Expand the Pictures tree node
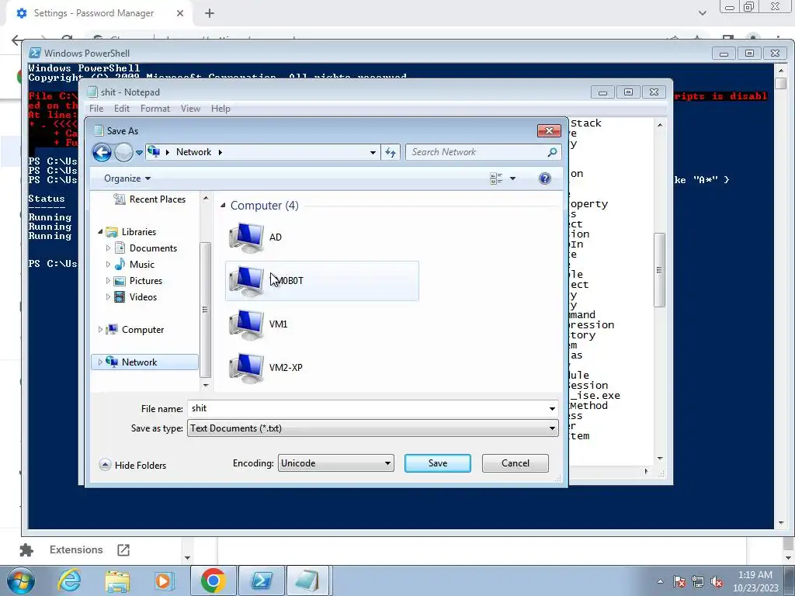Viewport: 795px width, 596px height. pos(107,280)
